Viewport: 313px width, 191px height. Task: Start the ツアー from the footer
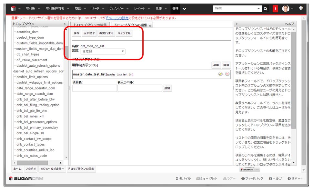[229, 179]
